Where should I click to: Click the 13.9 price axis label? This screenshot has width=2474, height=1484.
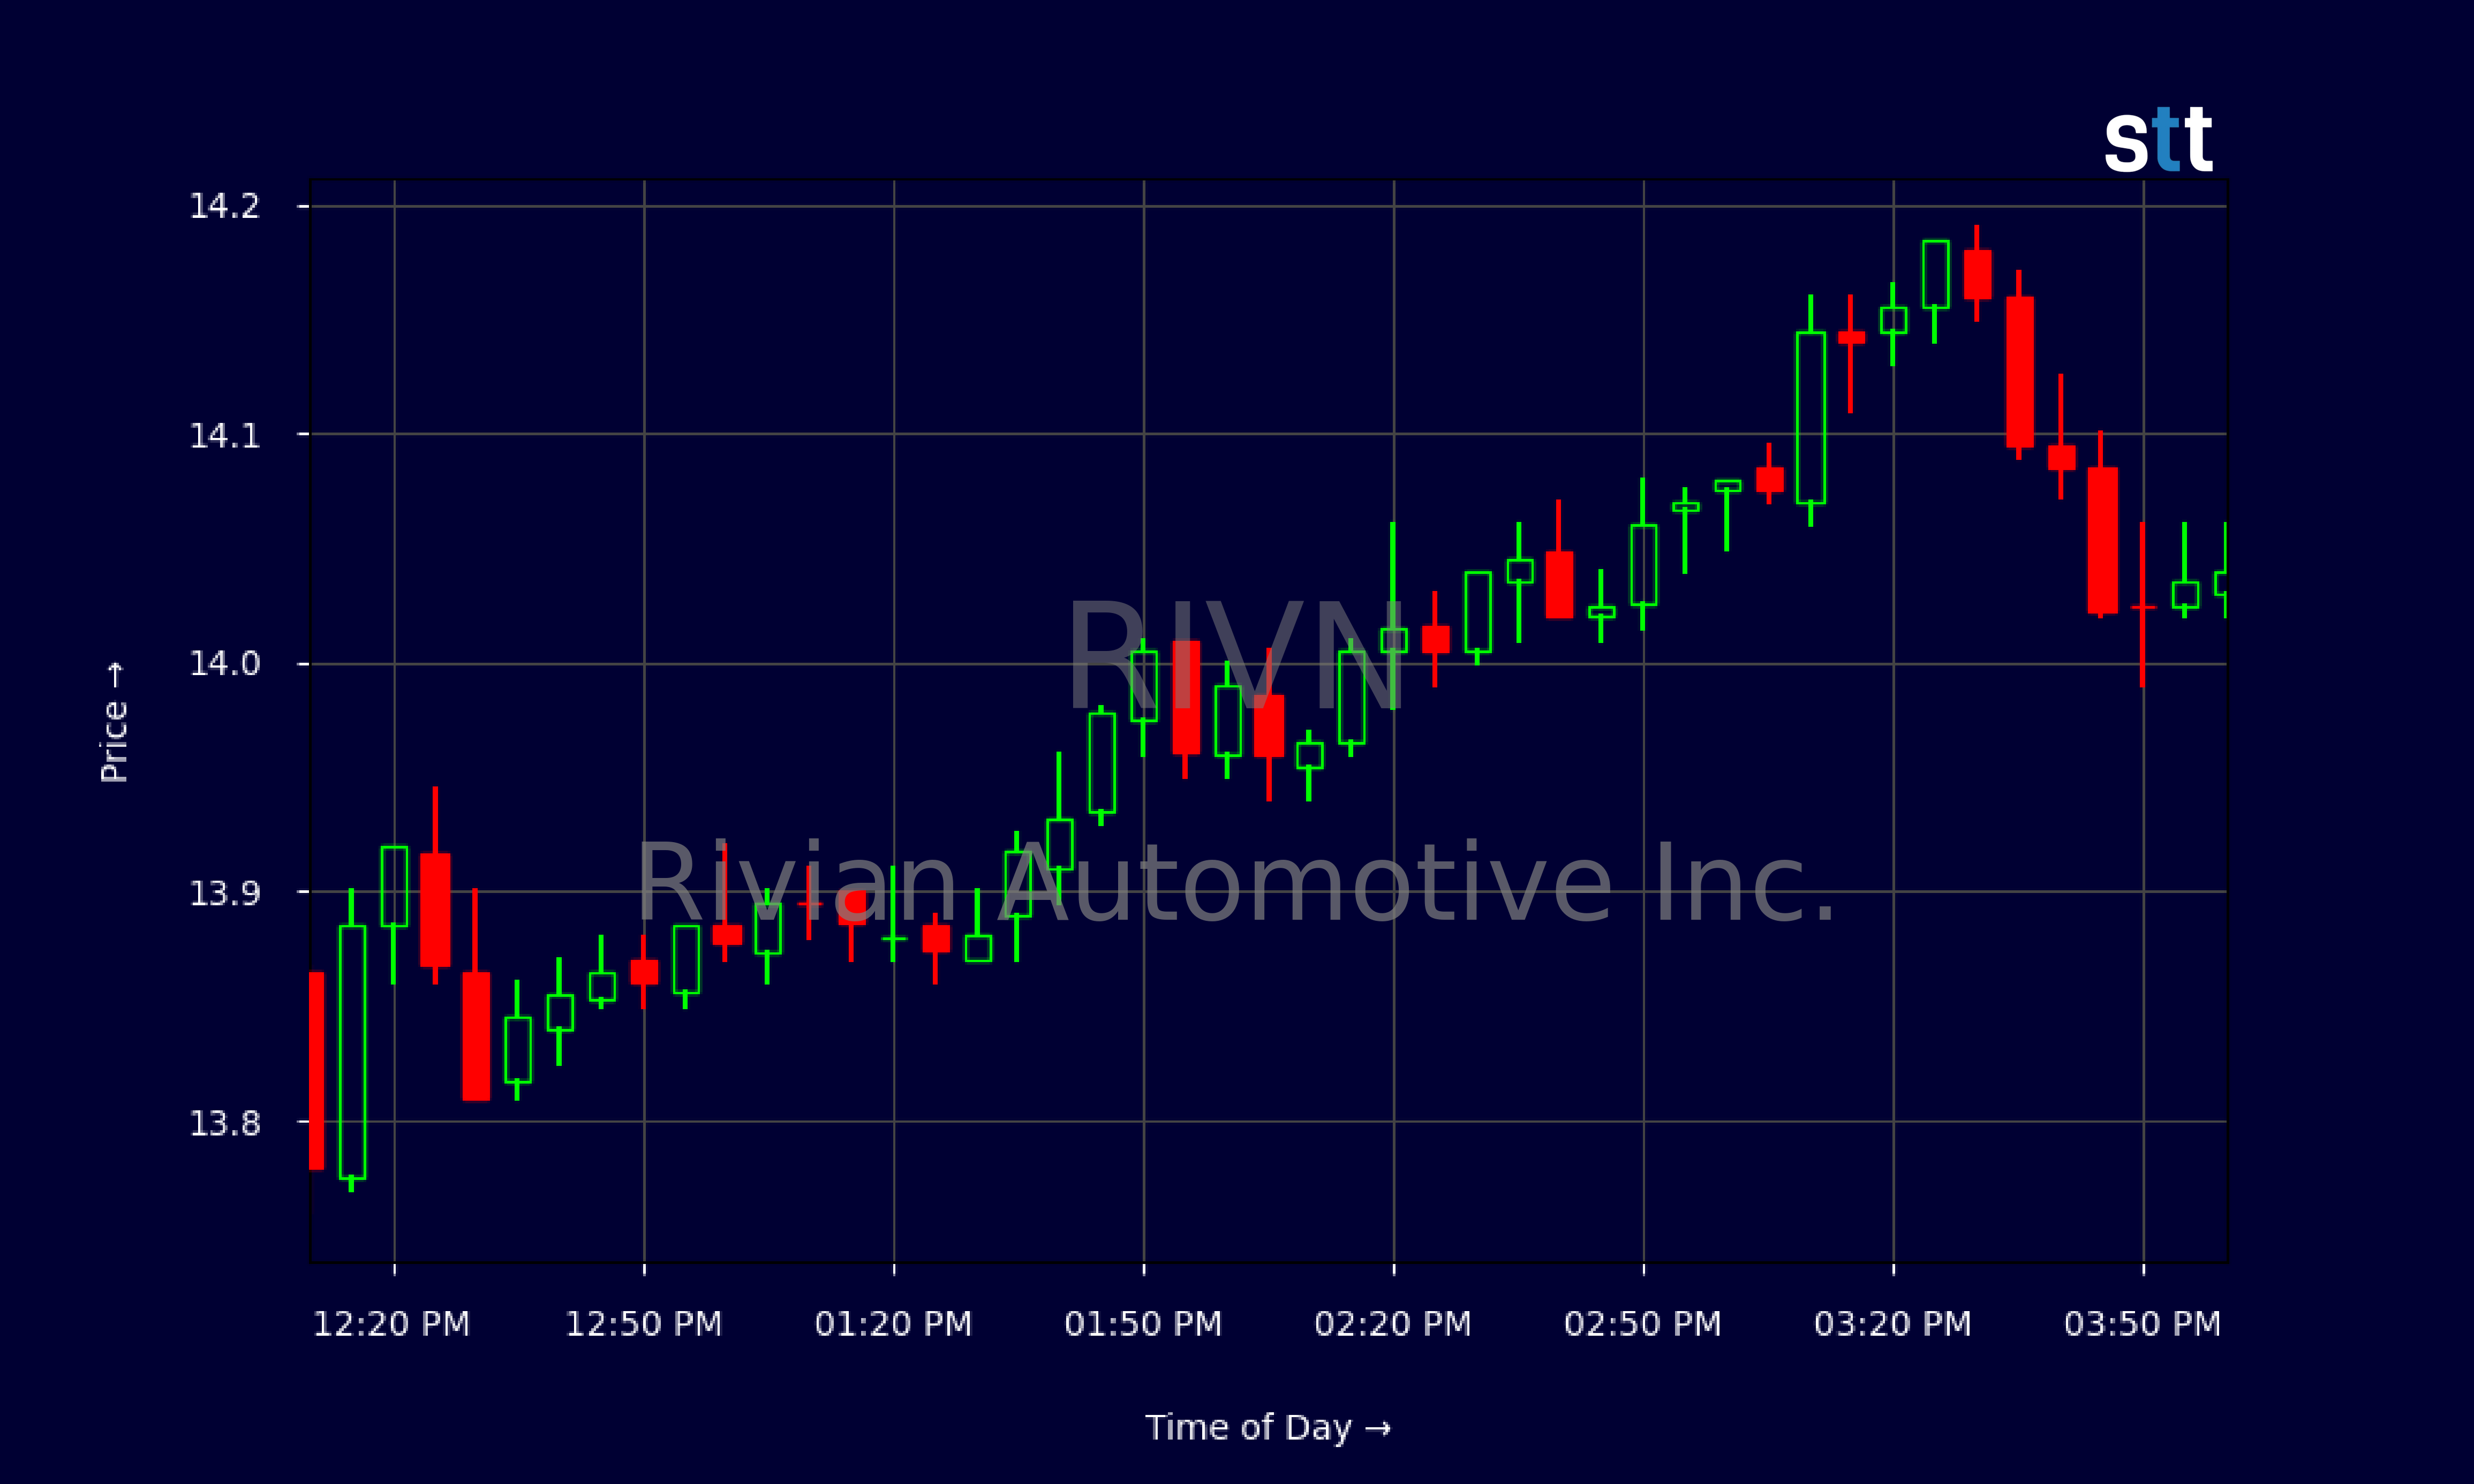(224, 892)
